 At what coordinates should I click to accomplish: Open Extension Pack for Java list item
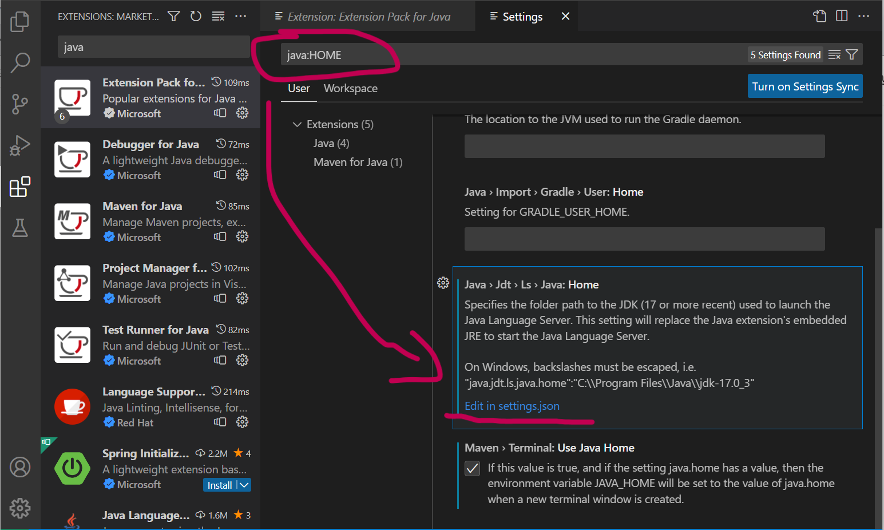[x=150, y=97]
